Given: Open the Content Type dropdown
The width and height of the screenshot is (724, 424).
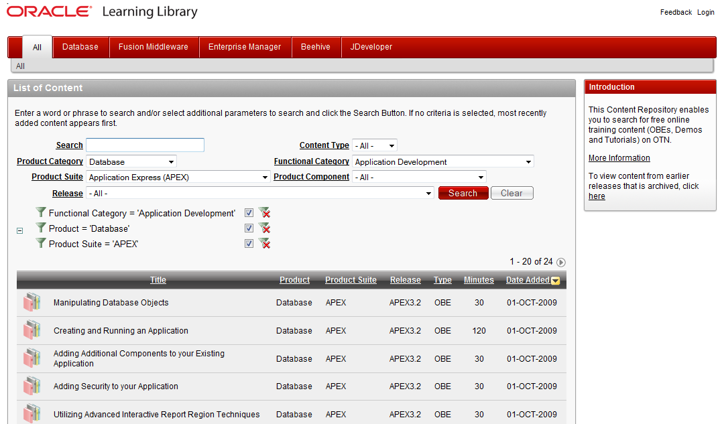Looking at the screenshot, I should [375, 145].
